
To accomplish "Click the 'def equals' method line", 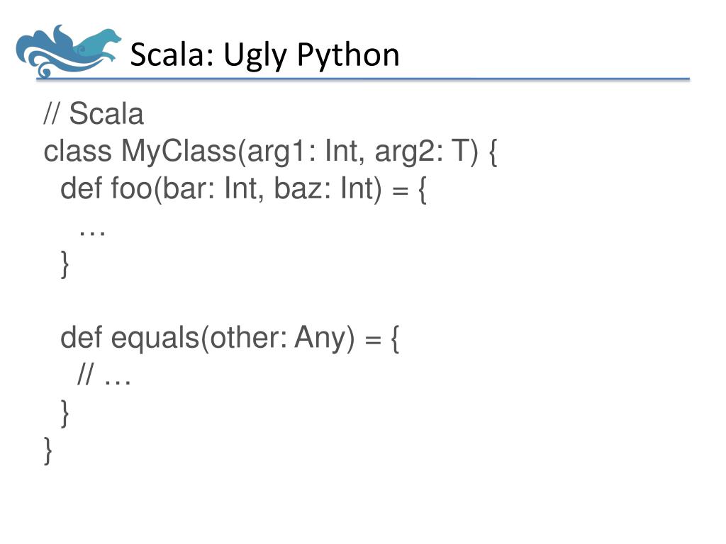I will [x=229, y=338].
